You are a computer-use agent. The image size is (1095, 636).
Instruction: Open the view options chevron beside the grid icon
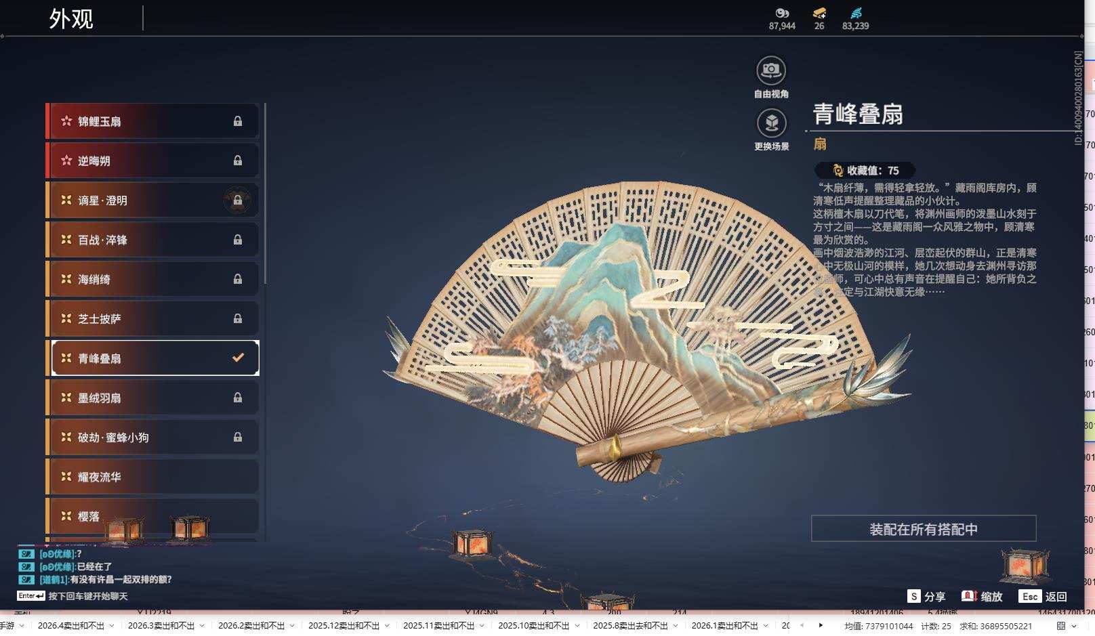[1074, 626]
